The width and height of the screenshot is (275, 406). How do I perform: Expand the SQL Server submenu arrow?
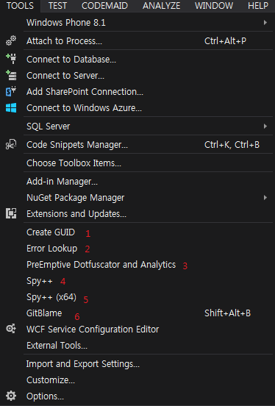265,126
